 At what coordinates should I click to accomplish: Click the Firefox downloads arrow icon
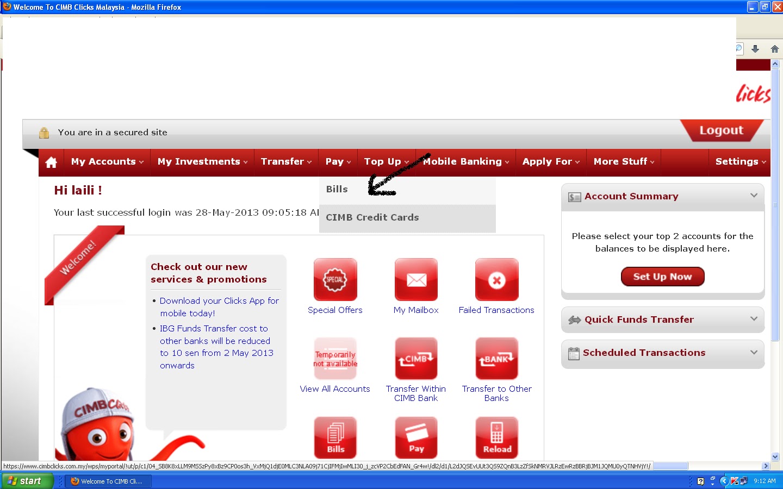755,49
